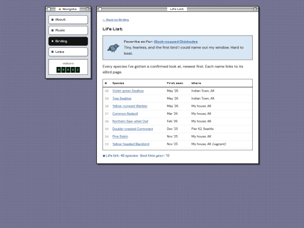Open the Pine Siskin link
The width and height of the screenshot is (304, 228).
[x=120, y=136]
